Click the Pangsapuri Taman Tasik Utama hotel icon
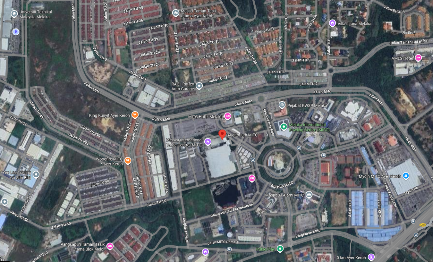 click(x=110, y=246)
